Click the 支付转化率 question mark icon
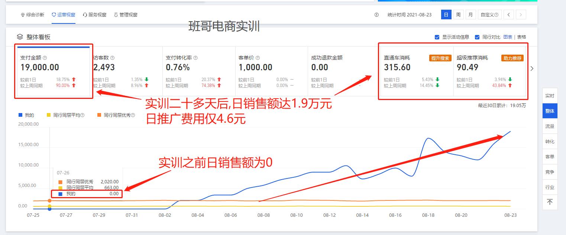Screen dimensions: 566x235 point(196,58)
